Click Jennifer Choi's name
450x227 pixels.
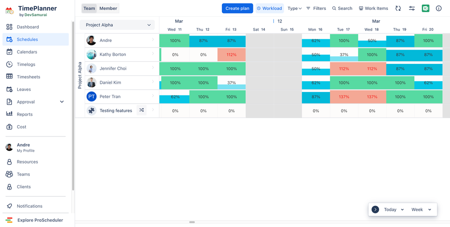click(113, 68)
